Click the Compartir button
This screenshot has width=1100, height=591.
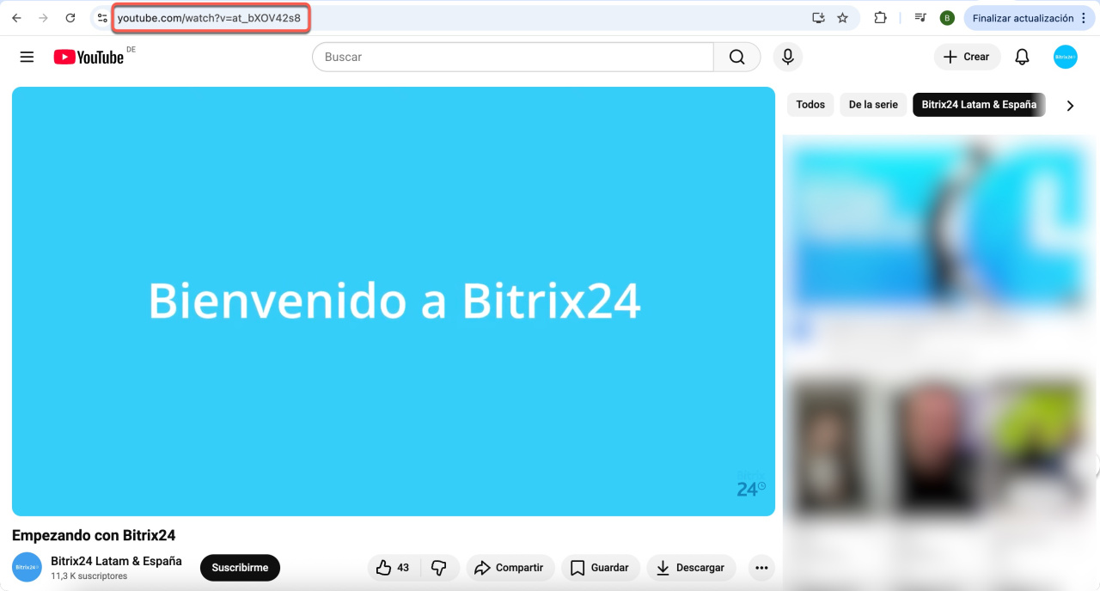(x=509, y=568)
